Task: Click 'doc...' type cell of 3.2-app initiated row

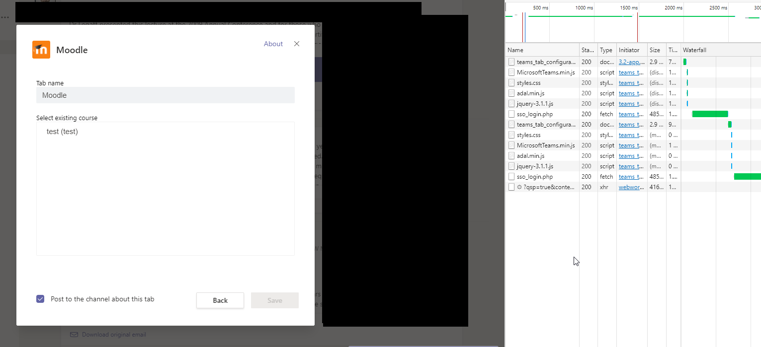Action: 607,62
